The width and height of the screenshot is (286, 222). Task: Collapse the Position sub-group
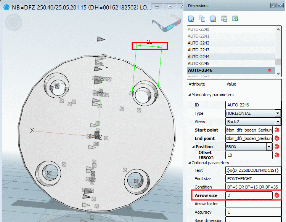(193, 147)
